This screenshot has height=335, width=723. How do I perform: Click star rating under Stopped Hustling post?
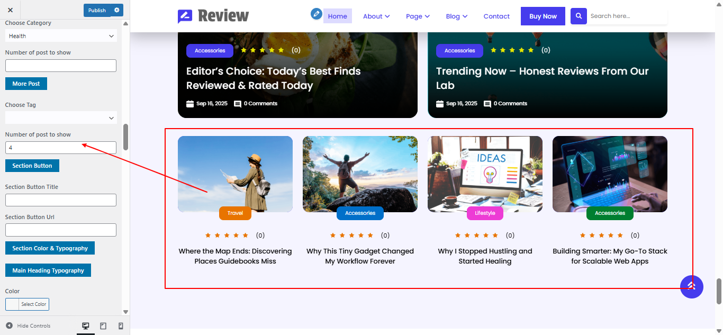coord(476,236)
